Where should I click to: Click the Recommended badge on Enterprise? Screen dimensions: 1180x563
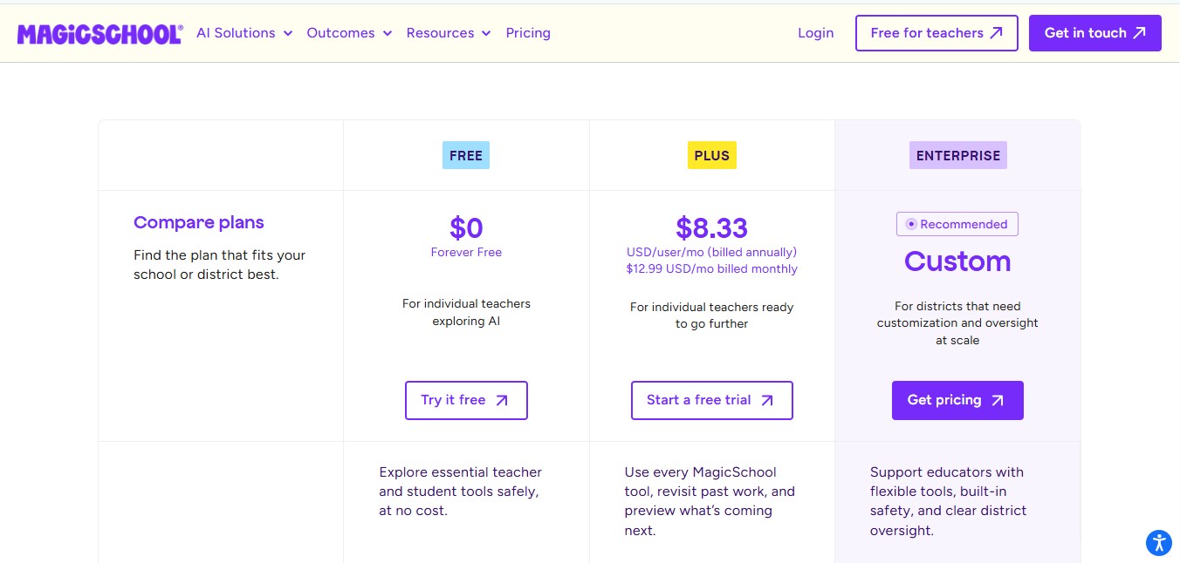[x=957, y=224]
